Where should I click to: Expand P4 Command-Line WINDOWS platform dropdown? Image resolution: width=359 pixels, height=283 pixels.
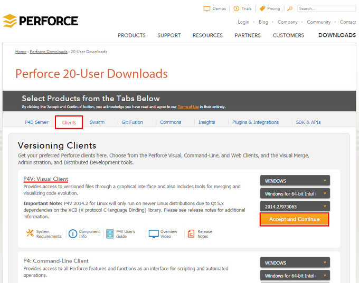295,263
